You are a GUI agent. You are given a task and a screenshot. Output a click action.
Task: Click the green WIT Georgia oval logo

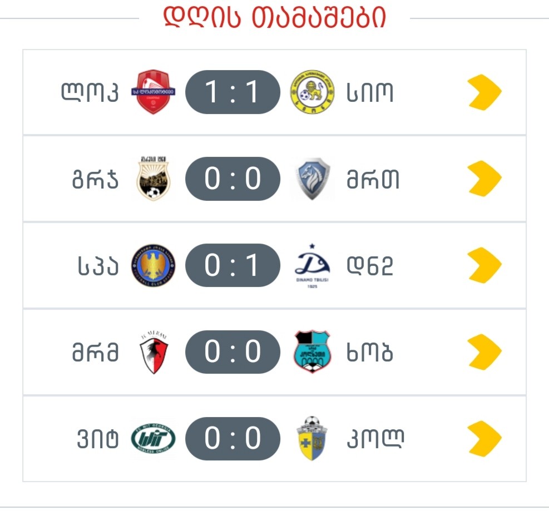[154, 438]
